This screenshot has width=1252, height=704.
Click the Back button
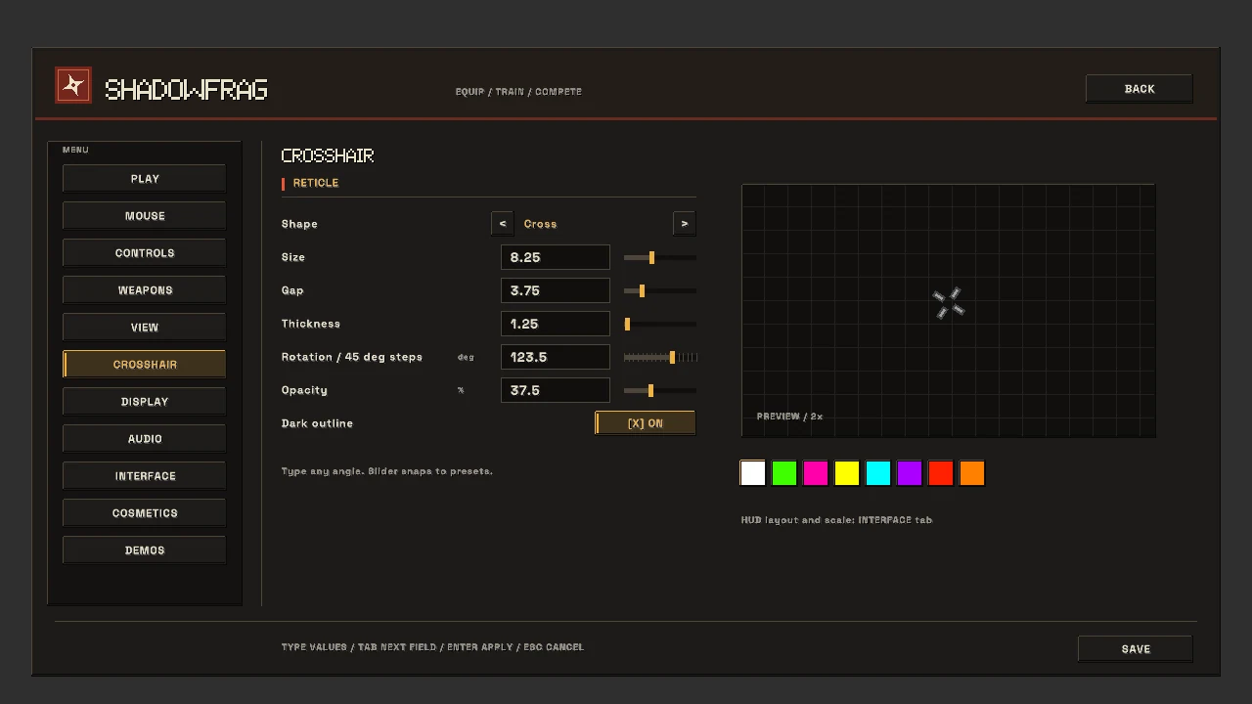point(1140,89)
